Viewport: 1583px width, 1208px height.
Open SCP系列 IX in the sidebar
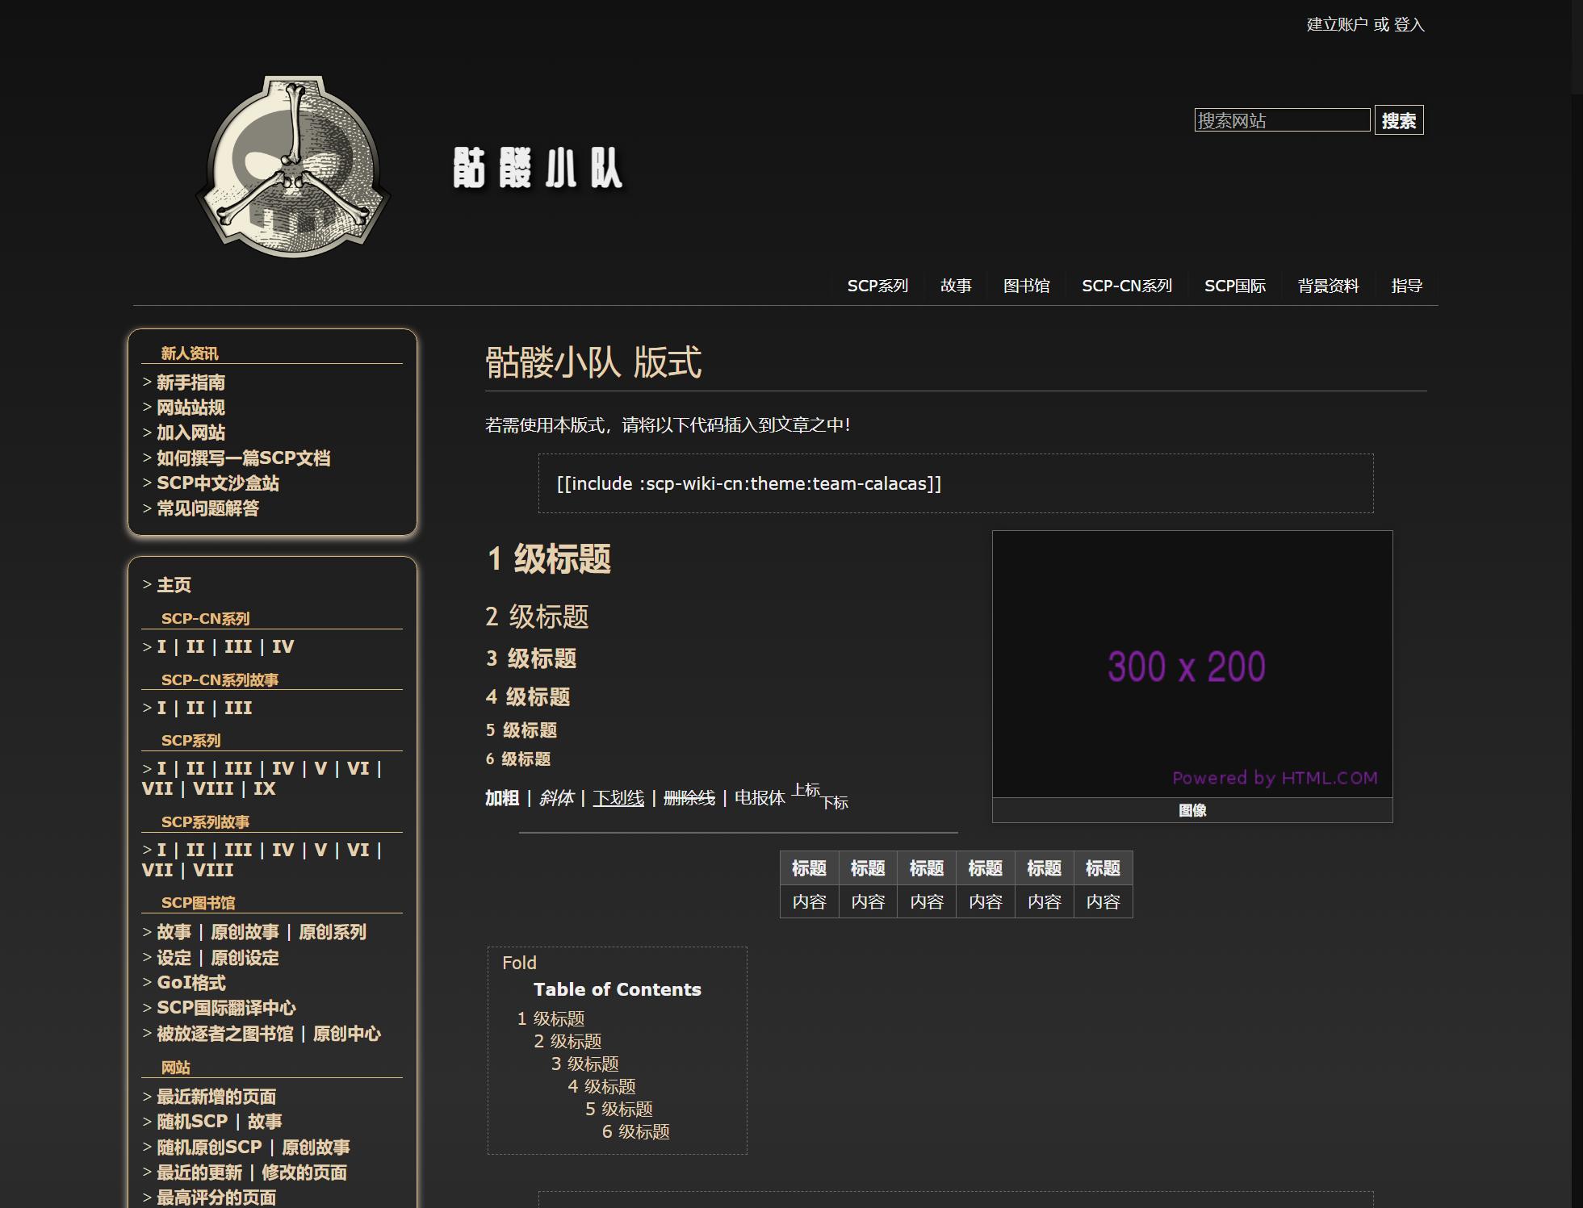[x=264, y=789]
